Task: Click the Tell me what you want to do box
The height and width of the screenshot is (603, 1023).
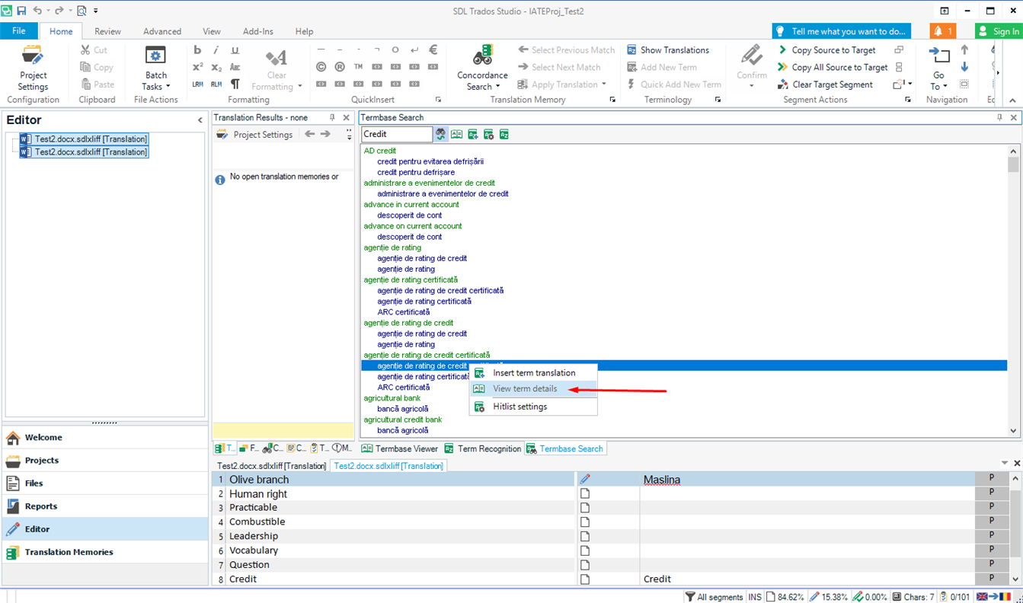Action: (x=842, y=31)
